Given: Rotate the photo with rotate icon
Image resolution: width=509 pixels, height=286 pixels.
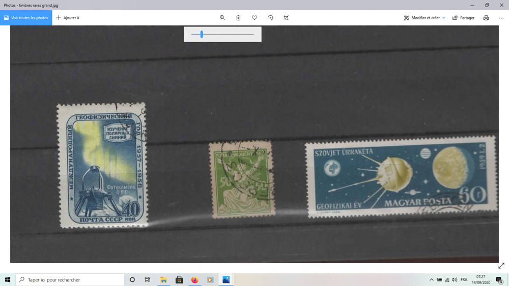Looking at the screenshot, I should [270, 18].
